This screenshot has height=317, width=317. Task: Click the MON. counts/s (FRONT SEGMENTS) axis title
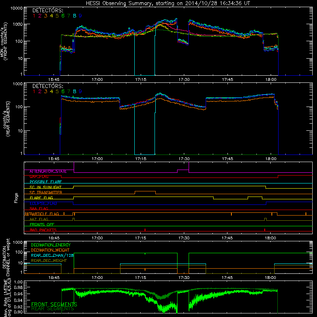click(x=4, y=41)
